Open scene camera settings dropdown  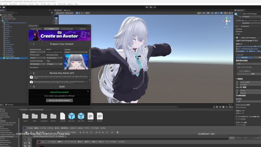click(226, 13)
